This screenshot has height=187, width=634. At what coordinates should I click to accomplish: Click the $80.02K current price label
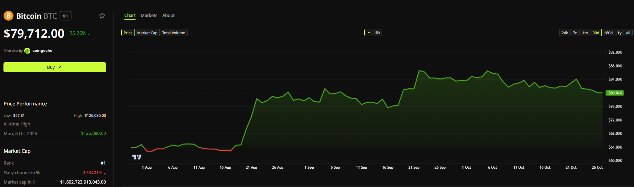(615, 93)
